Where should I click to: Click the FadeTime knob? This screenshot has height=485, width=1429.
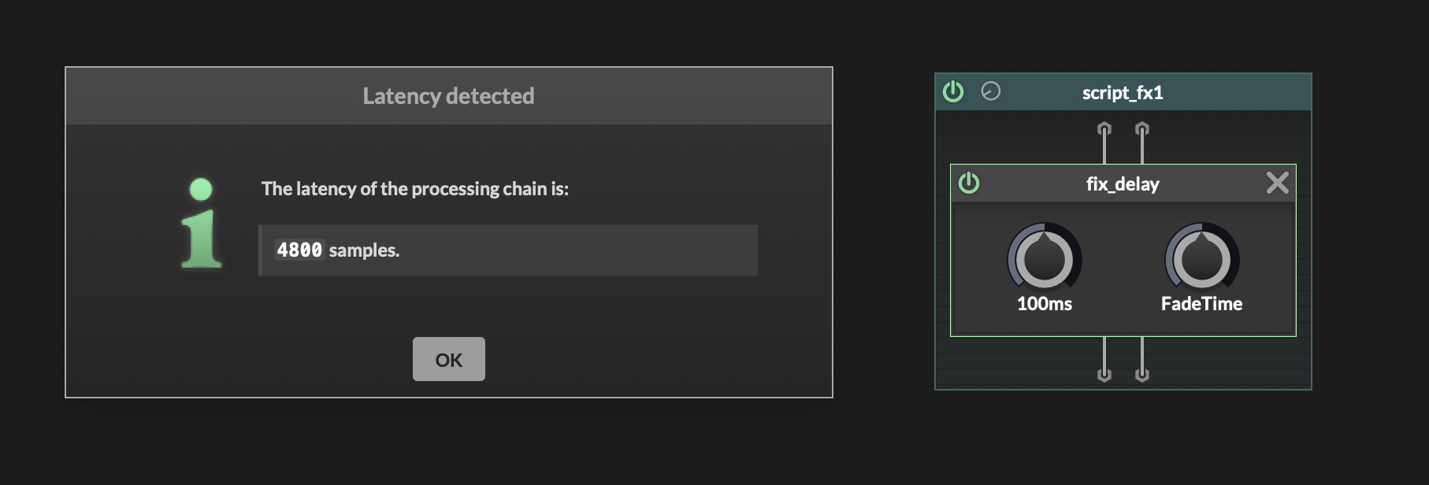(x=1201, y=258)
